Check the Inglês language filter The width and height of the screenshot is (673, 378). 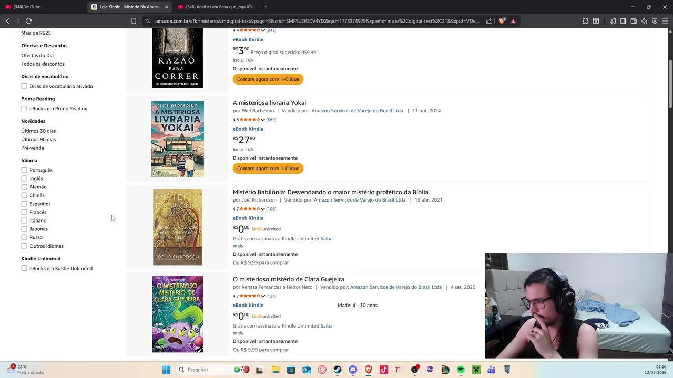pyautogui.click(x=24, y=178)
